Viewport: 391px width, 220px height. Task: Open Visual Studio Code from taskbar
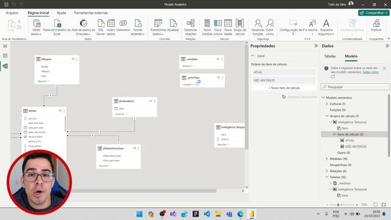(x=206, y=214)
